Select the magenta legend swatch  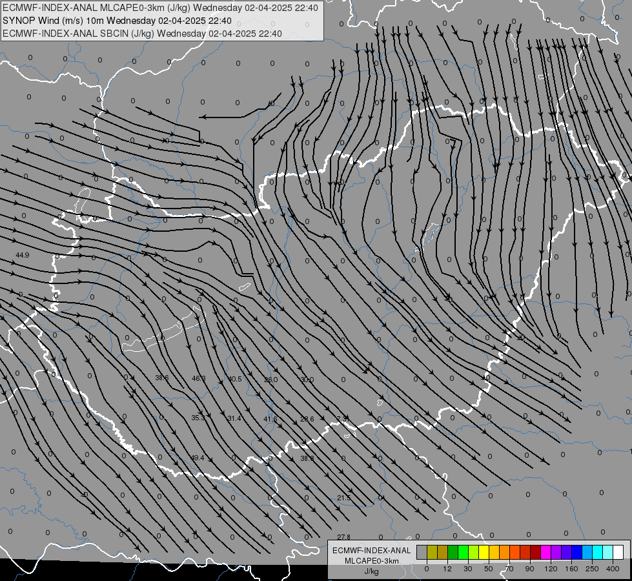pyautogui.click(x=546, y=553)
